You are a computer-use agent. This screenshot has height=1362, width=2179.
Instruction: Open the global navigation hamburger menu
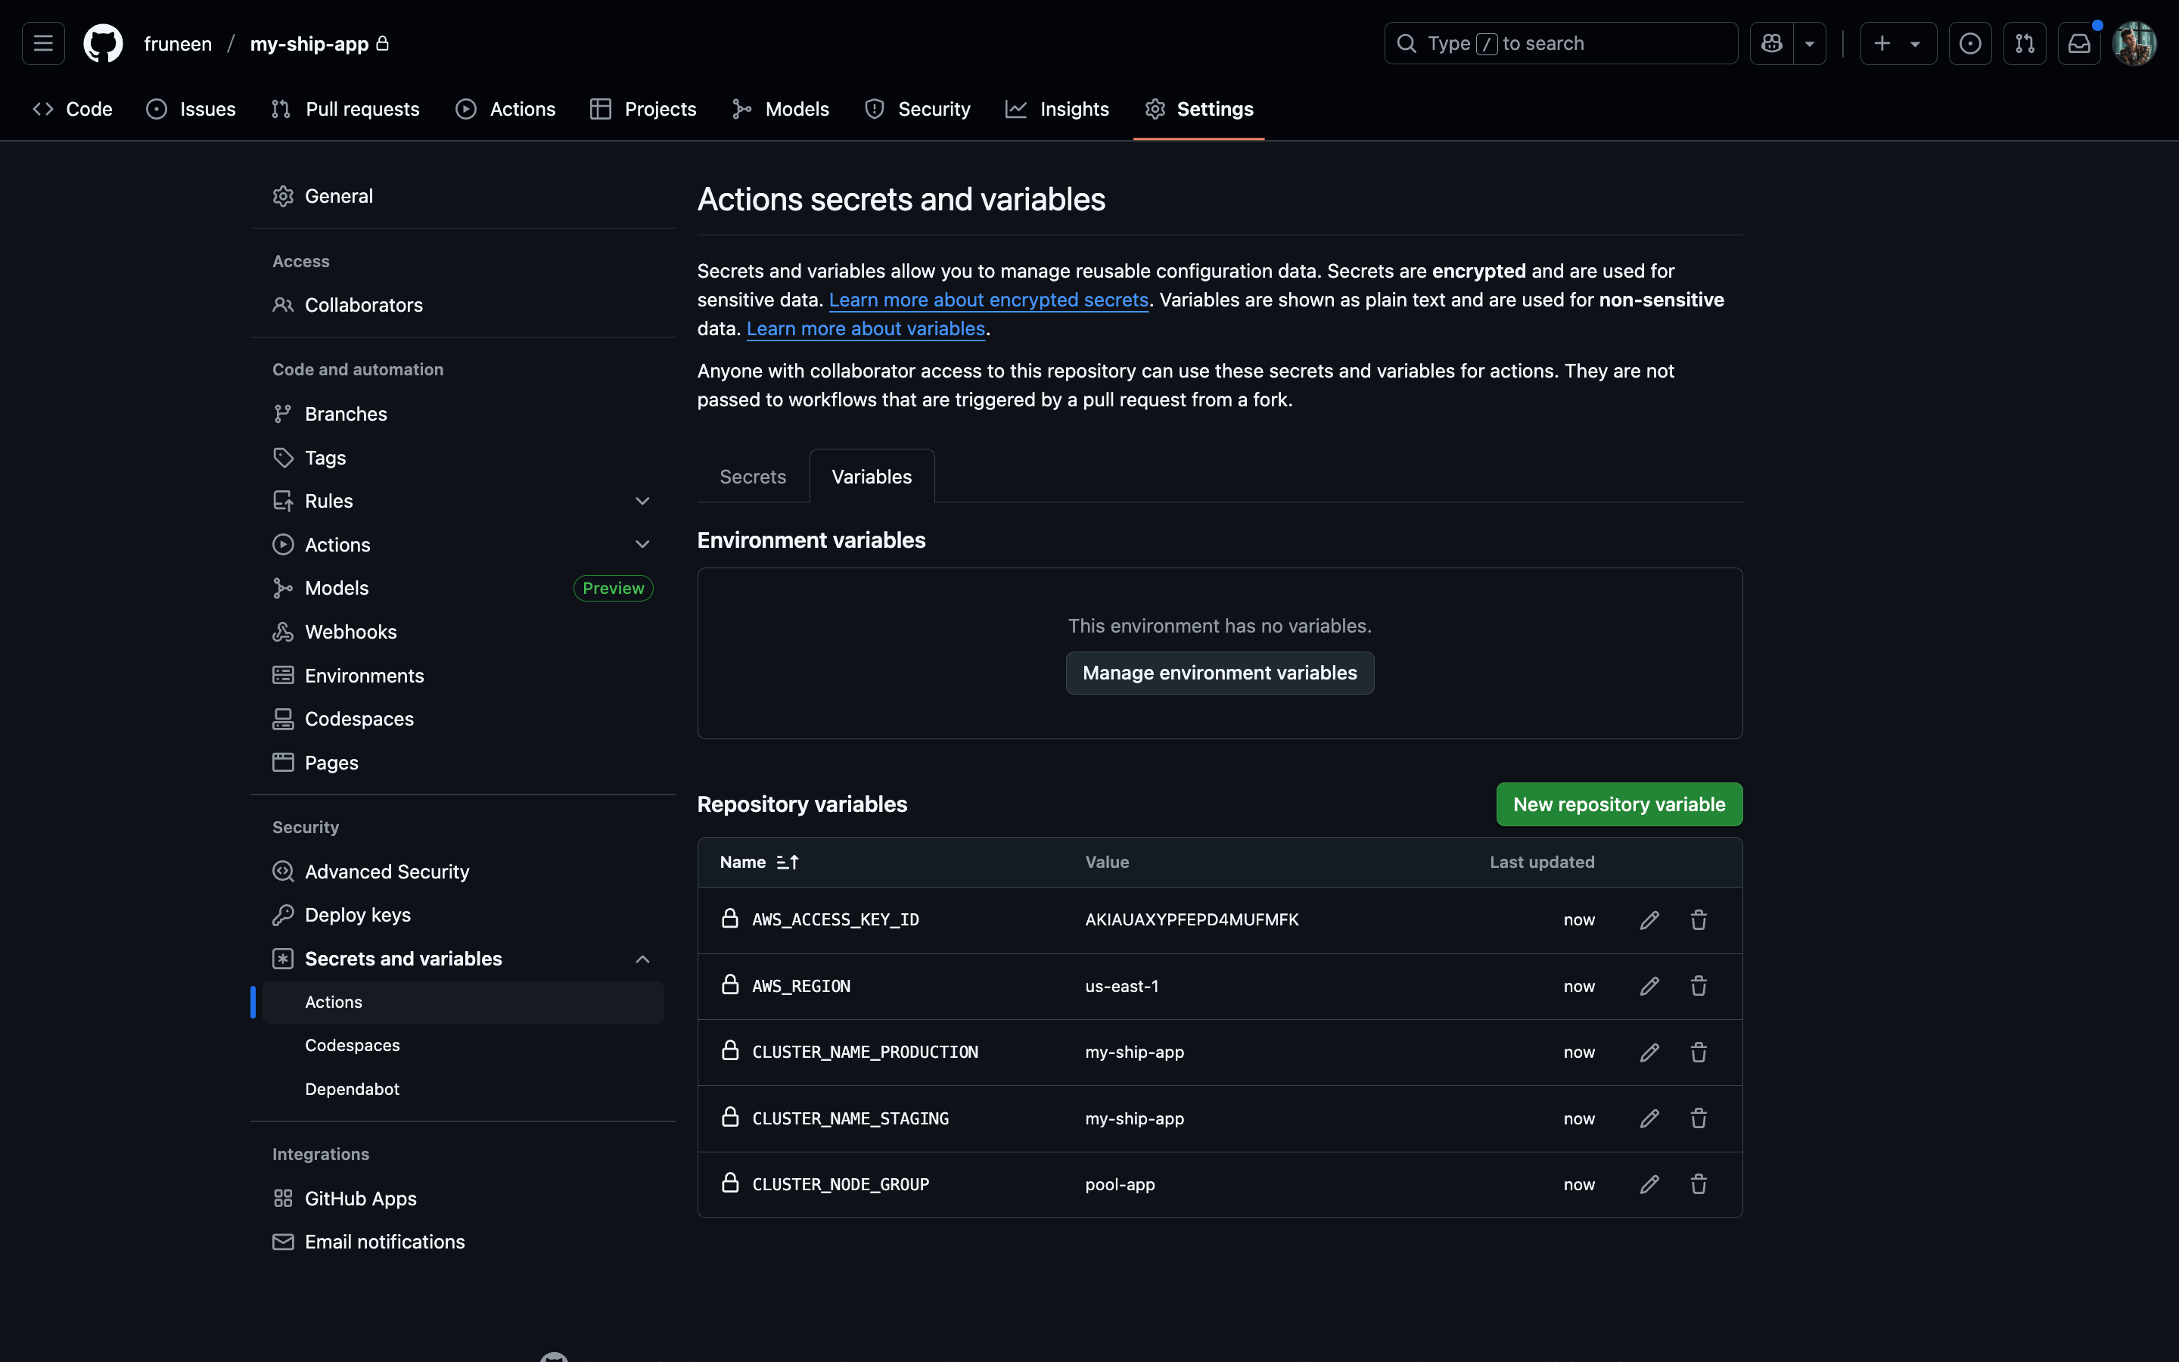[x=42, y=42]
